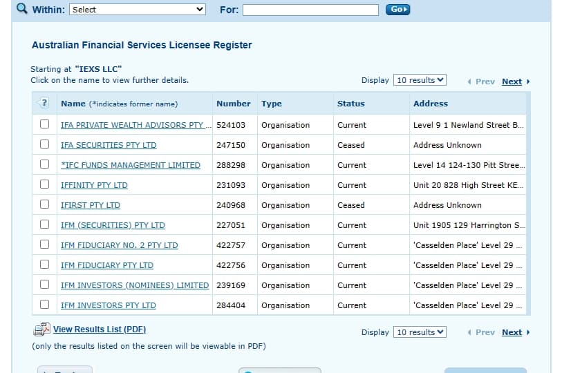Viewport: 562px width, 373px height.
Task: Open the bottom Display 10 results dropdown
Action: coord(420,332)
